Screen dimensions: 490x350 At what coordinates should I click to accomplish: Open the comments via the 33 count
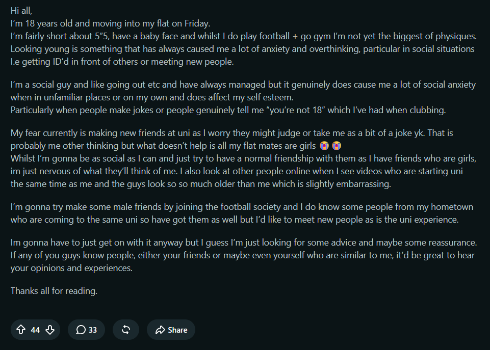pos(93,330)
